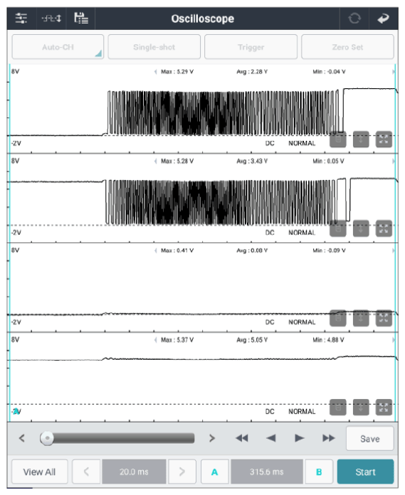Click DC coupling label of third channel (Max 0.41 V)

270,322
